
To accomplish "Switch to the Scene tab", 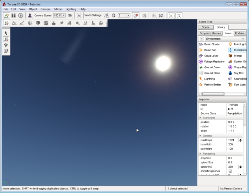I will (205, 27).
